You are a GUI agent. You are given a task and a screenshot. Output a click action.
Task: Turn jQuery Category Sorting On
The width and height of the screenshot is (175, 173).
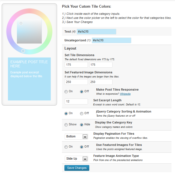point(66,114)
